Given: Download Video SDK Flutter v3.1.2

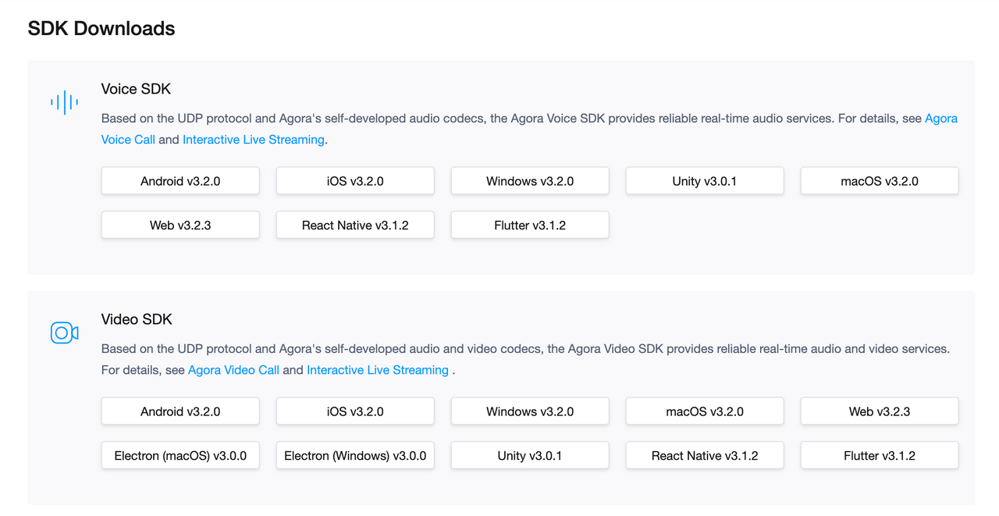Looking at the screenshot, I should (x=880, y=455).
